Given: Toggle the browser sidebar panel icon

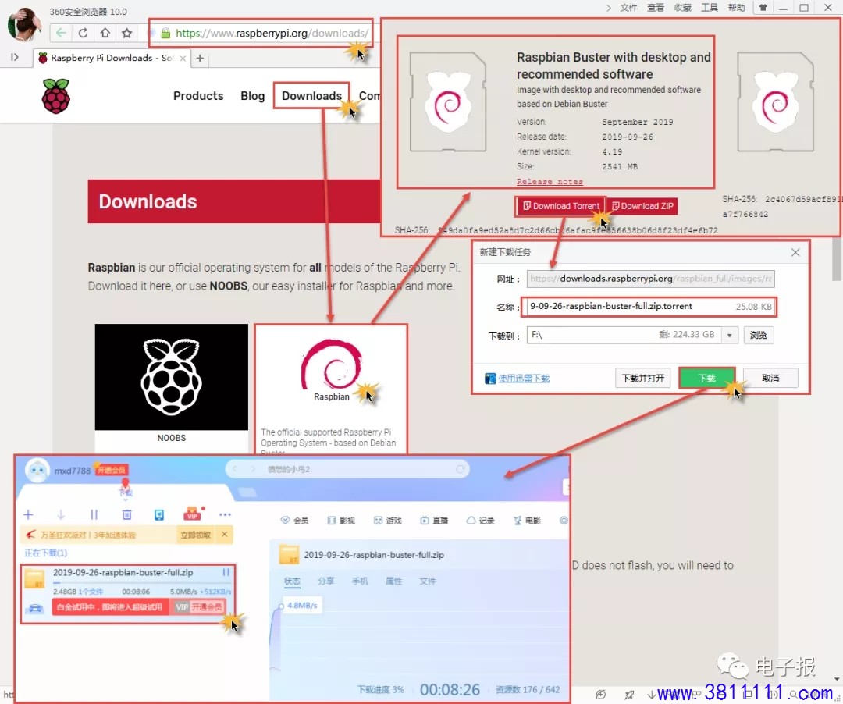Looking at the screenshot, I should (15, 58).
